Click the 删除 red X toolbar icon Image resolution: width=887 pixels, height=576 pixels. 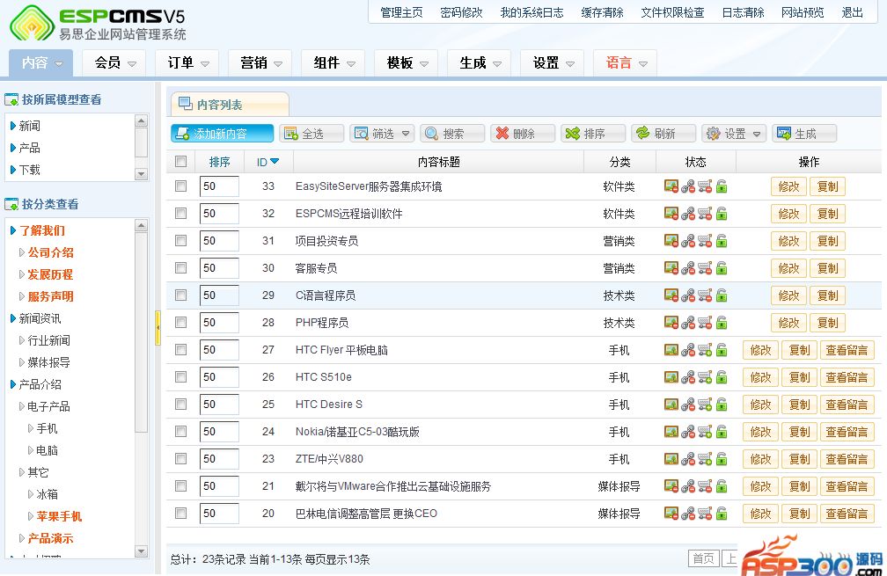502,134
